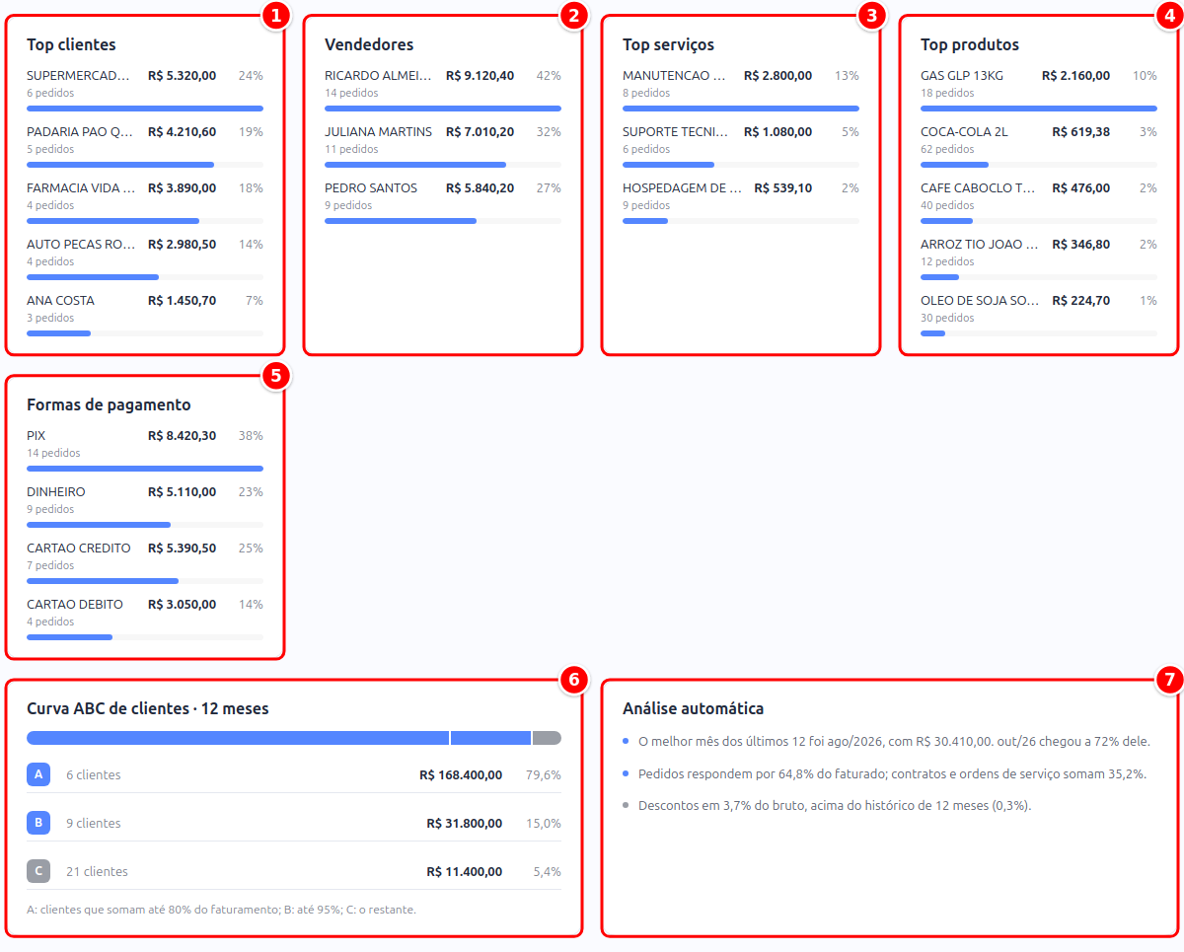Image resolution: width=1184 pixels, height=952 pixels.
Task: Click the "6 clientes" label
Action: click(94, 775)
